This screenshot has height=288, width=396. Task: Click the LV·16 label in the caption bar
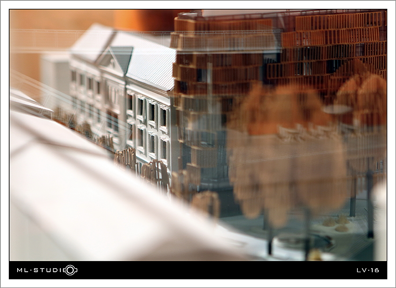pyautogui.click(x=368, y=270)
